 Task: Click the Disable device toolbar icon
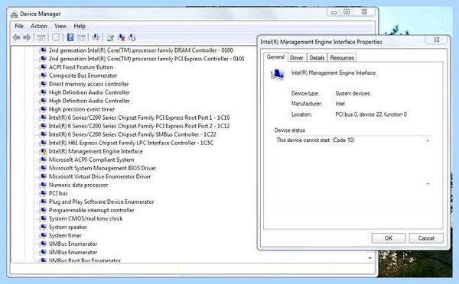[x=132, y=37]
